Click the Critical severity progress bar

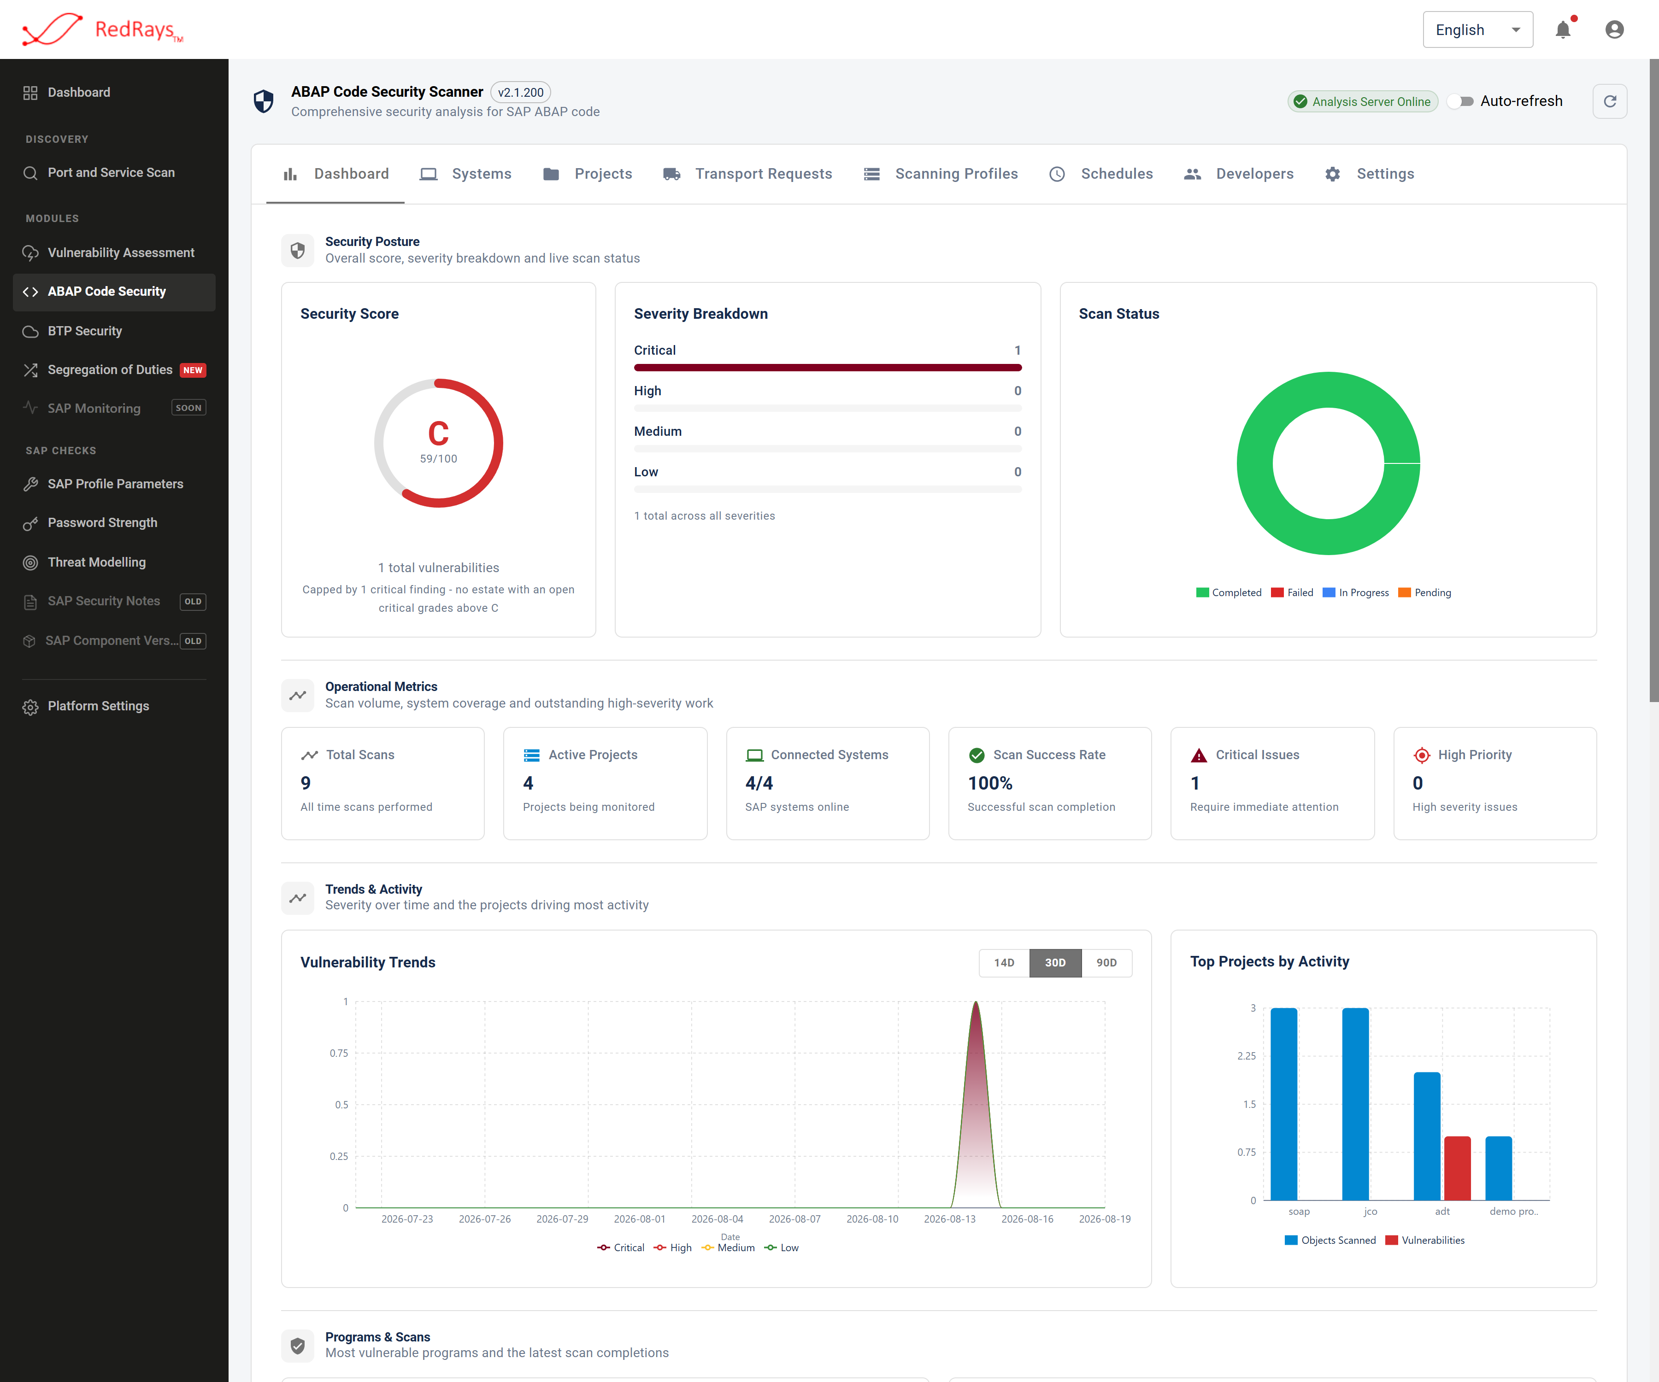[828, 367]
